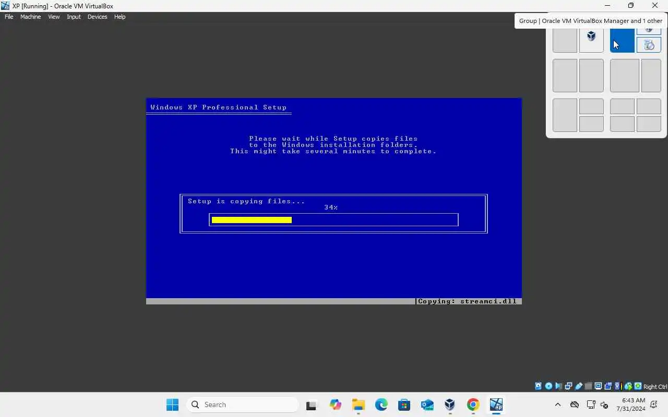
Task: Click the yellow copying files progress bar
Action: tap(252, 220)
